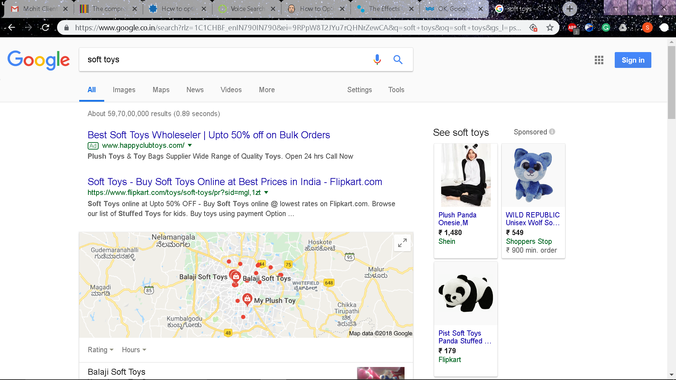Click the Shoppers Stop seller link
The width and height of the screenshot is (676, 380).
(529, 241)
